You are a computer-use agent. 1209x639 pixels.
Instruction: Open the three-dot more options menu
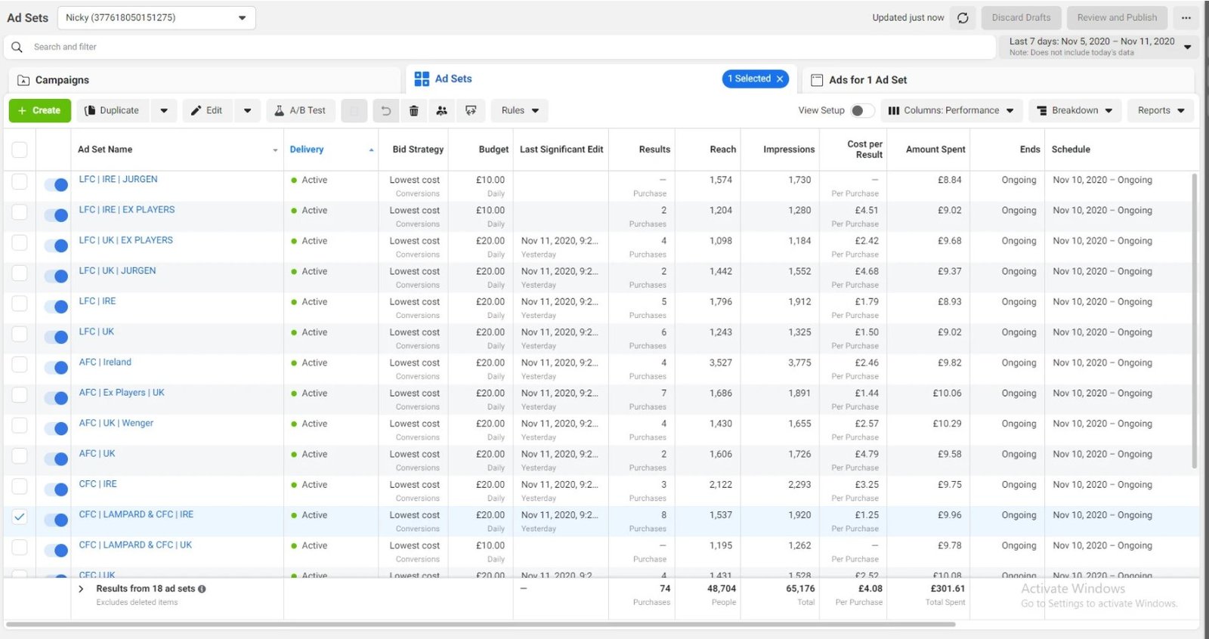point(1186,18)
